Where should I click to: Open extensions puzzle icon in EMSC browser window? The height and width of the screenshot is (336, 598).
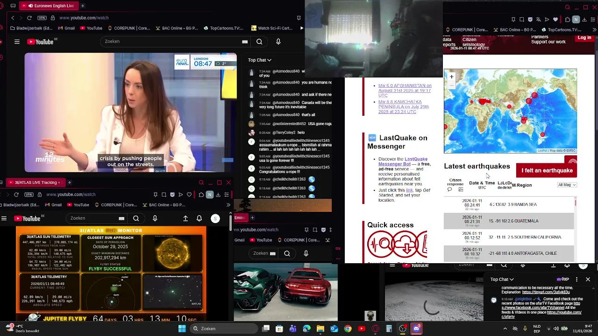tap(568, 20)
